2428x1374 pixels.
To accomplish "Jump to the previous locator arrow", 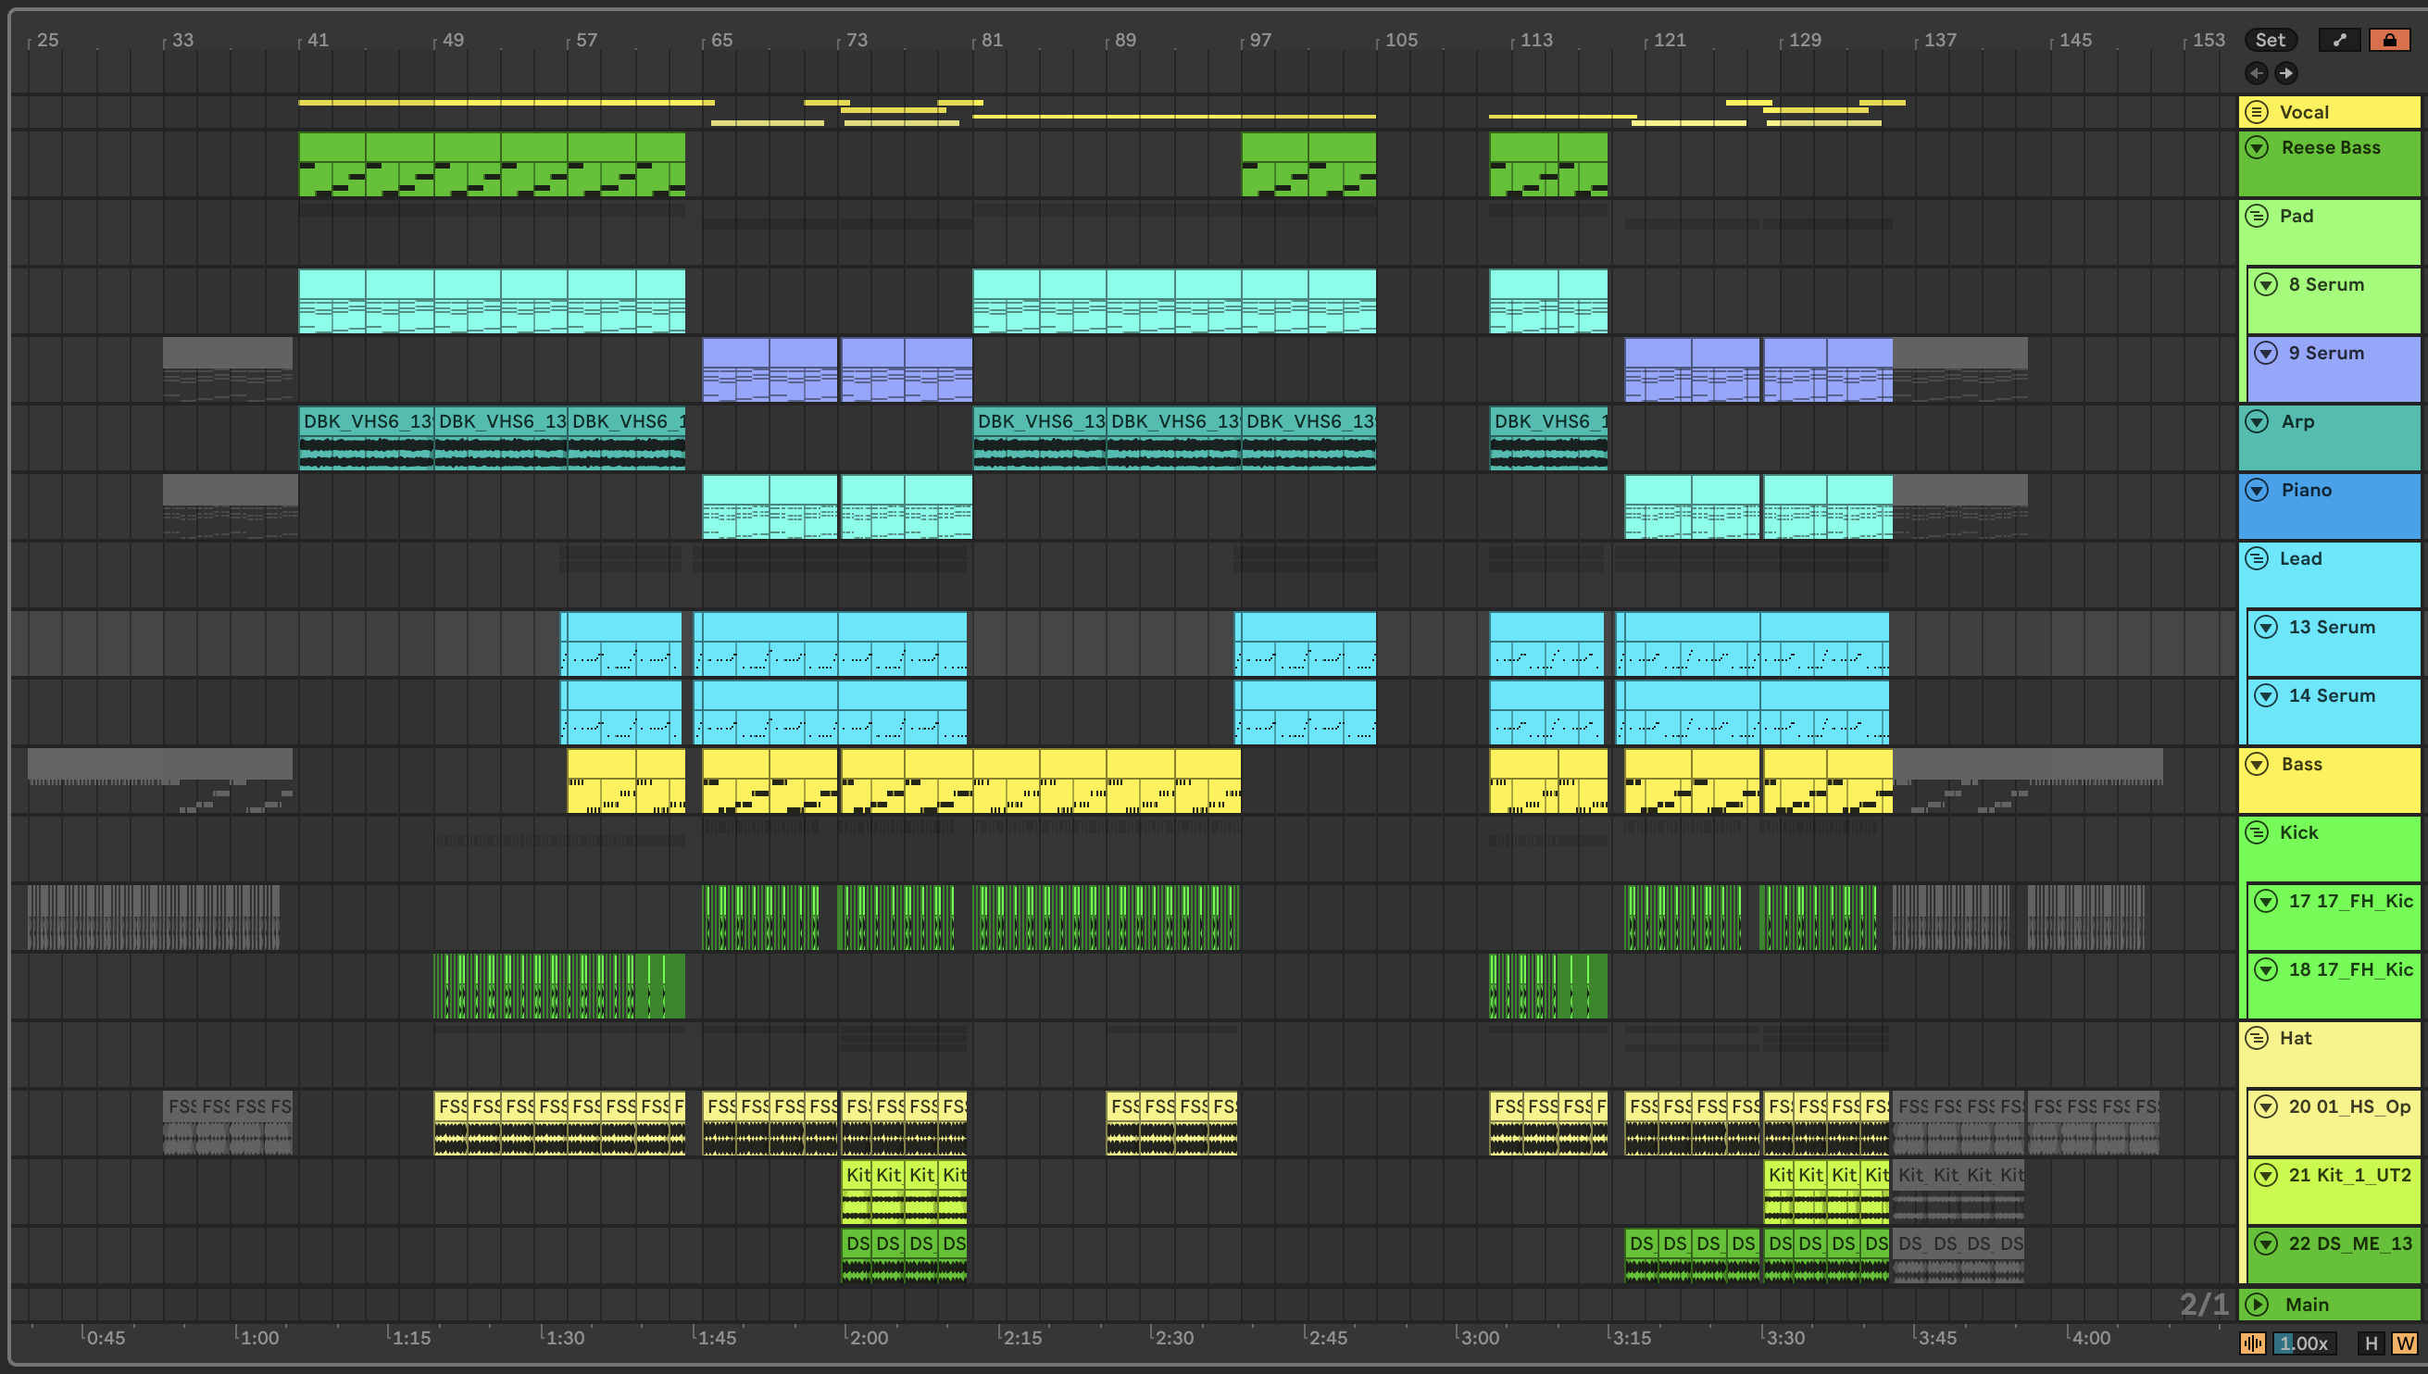I will click(x=2256, y=72).
